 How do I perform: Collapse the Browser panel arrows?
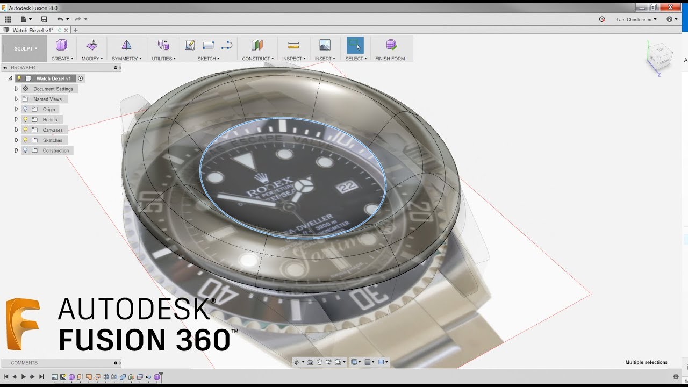tap(5, 68)
